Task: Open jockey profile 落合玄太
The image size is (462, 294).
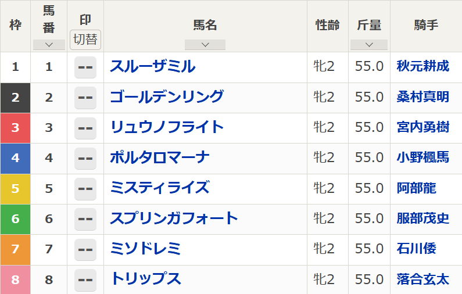Action: click(x=423, y=279)
